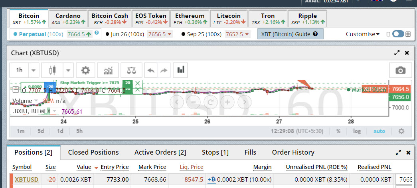
Task: Toggle percent scale on chart
Action: coord(338,131)
